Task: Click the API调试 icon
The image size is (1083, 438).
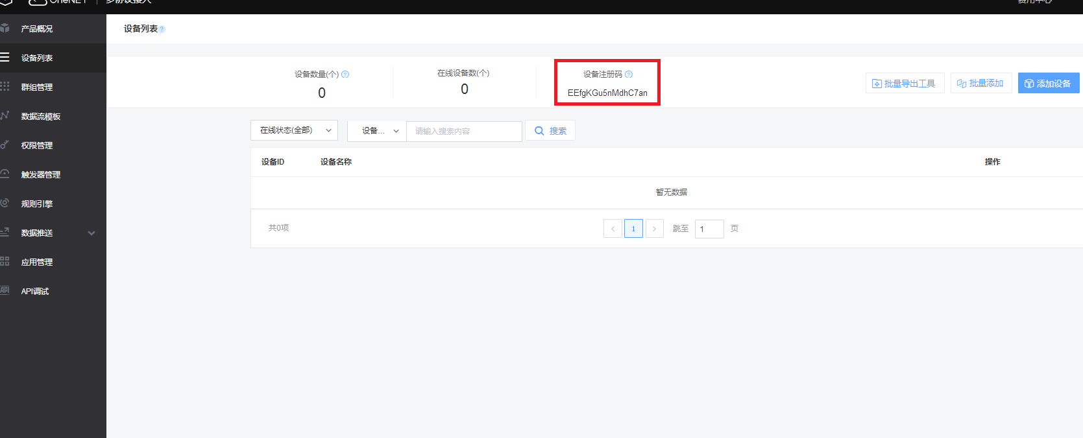Action: 5,290
